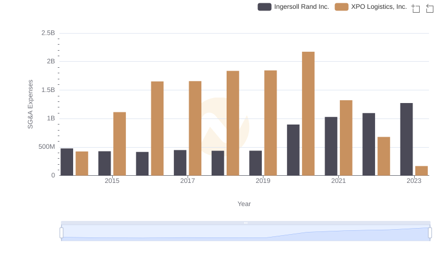Click the Ingersoll Rand bar for 2014

(67, 162)
